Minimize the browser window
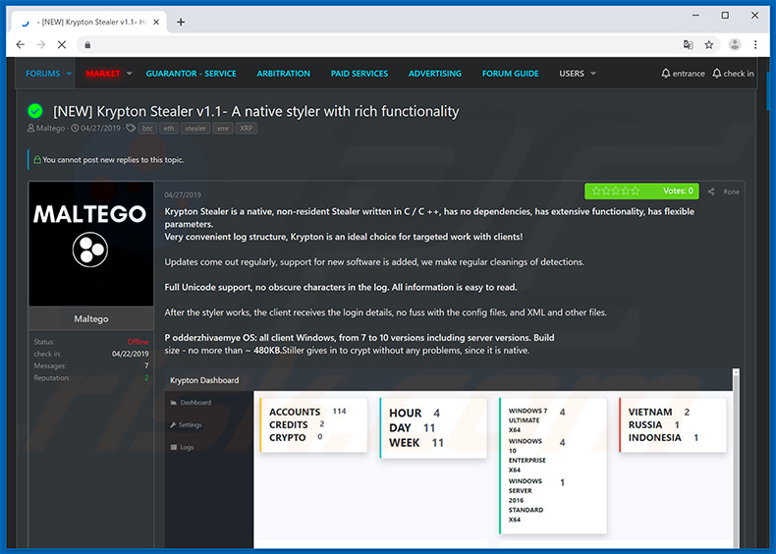The height and width of the screenshot is (554, 776). [x=695, y=16]
